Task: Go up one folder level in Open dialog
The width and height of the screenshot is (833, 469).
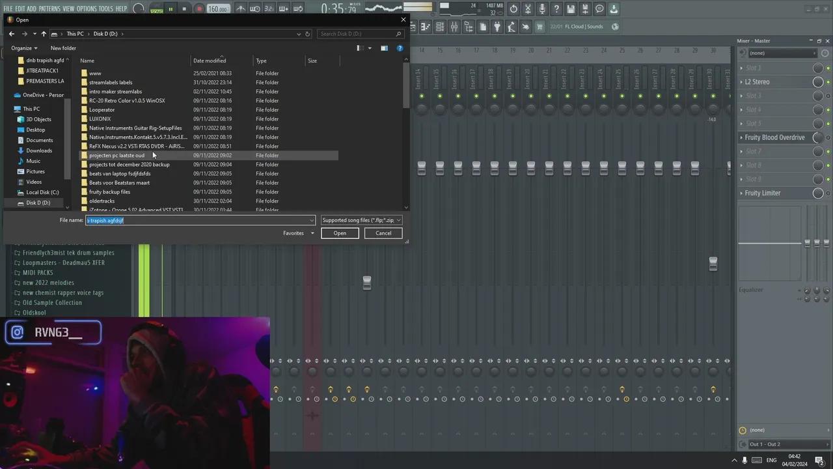Action: point(44,34)
